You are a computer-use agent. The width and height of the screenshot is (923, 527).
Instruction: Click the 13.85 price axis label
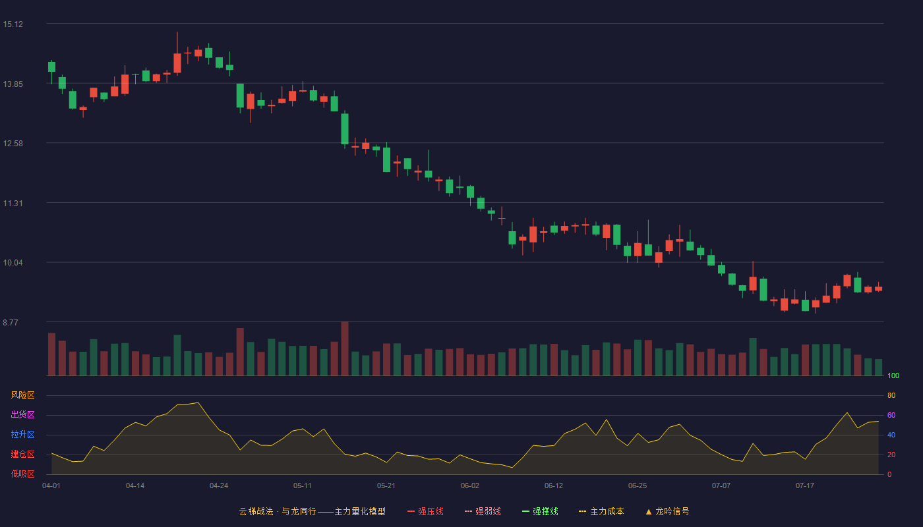point(13,84)
